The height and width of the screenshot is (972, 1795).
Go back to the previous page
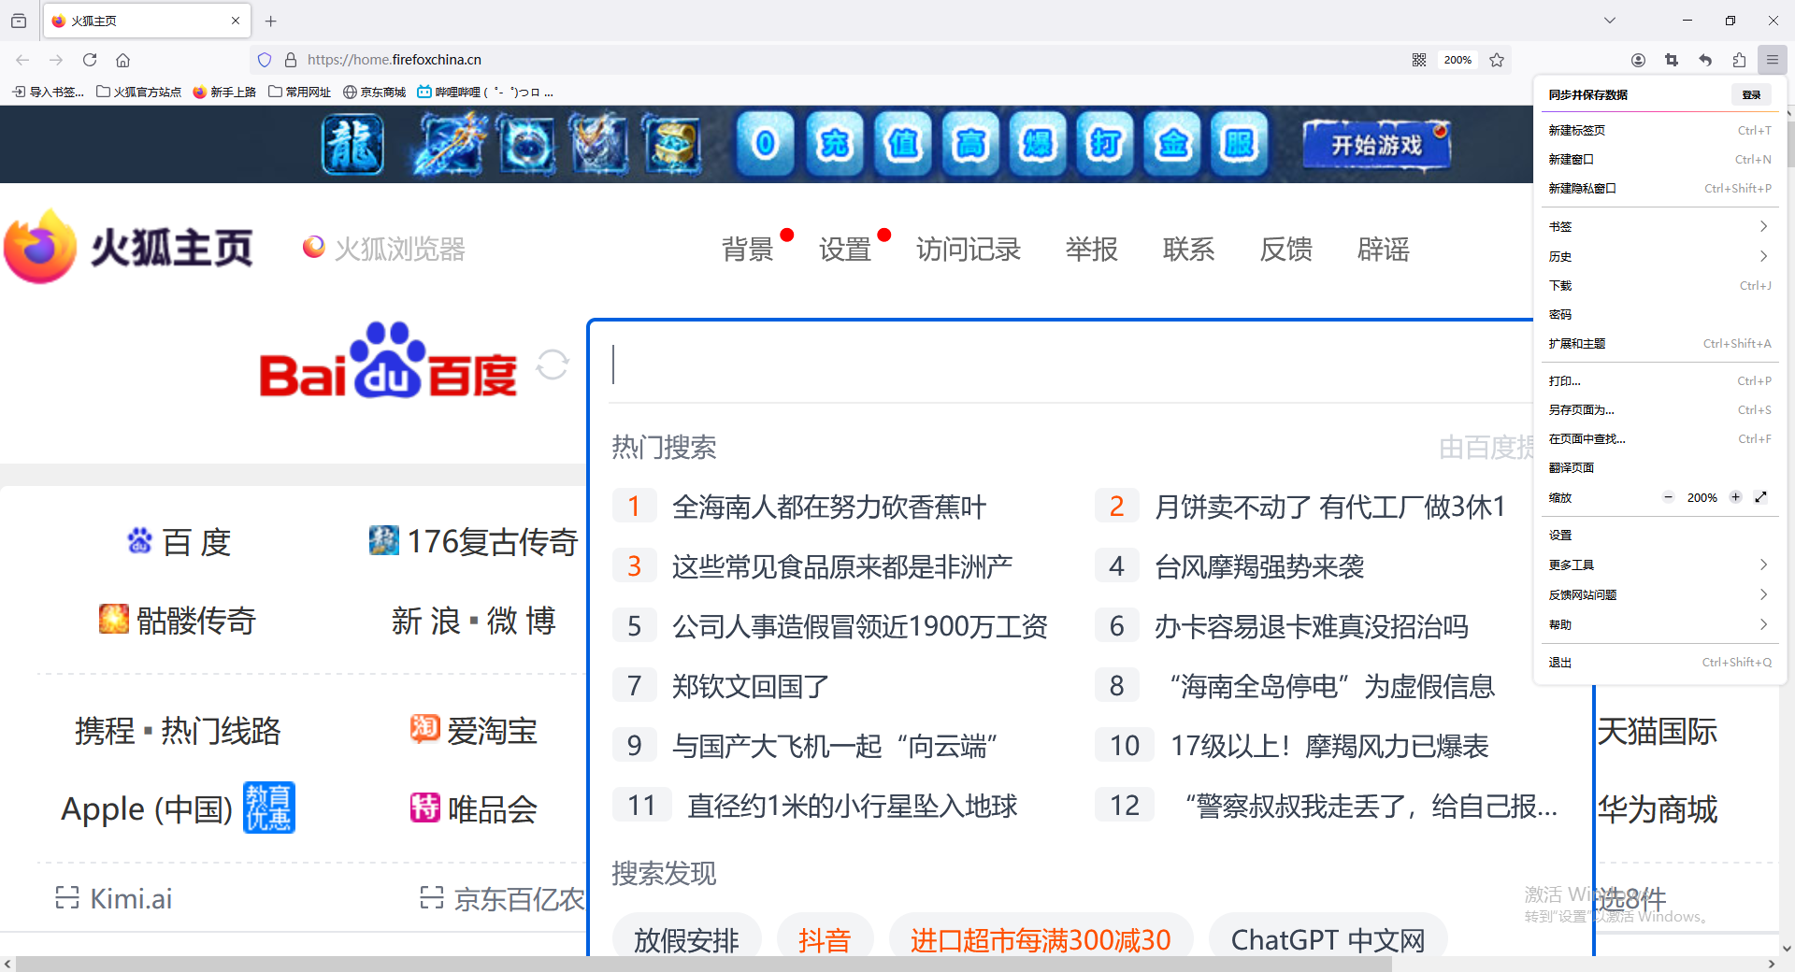point(22,60)
